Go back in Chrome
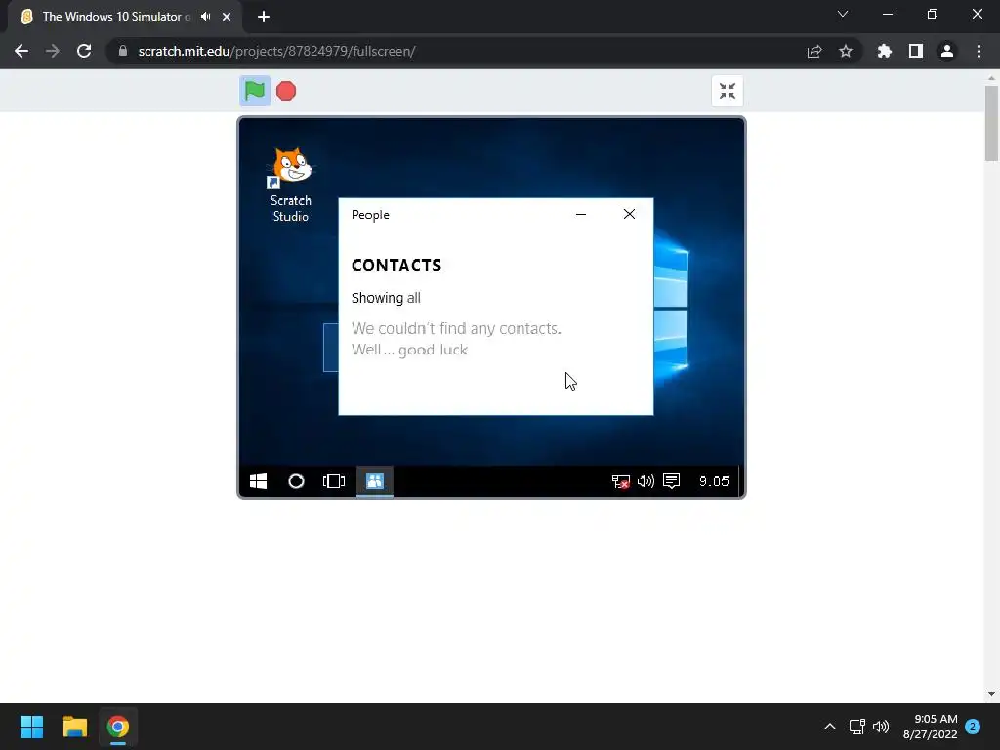The height and width of the screenshot is (750, 1000). [x=21, y=51]
